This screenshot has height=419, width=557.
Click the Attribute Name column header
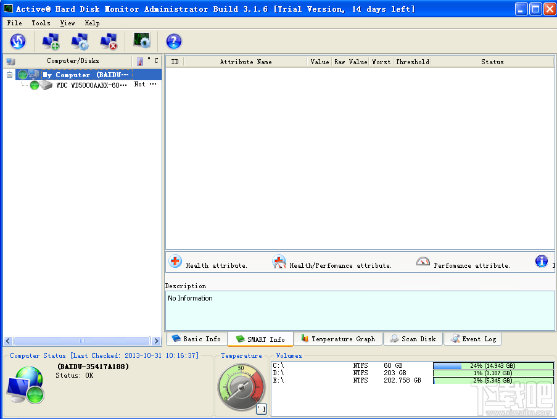tap(245, 62)
